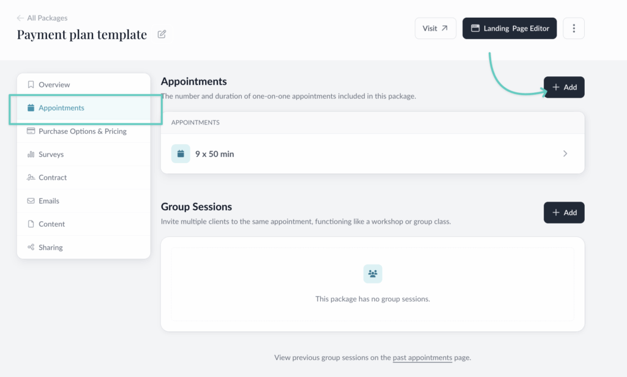This screenshot has height=377, width=627.
Task: Click the group people icon in empty sessions box
Action: pyautogui.click(x=372, y=274)
